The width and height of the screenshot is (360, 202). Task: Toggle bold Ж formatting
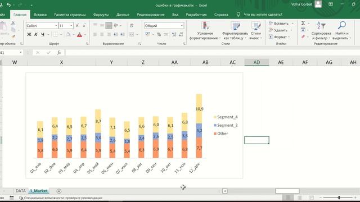[29, 35]
